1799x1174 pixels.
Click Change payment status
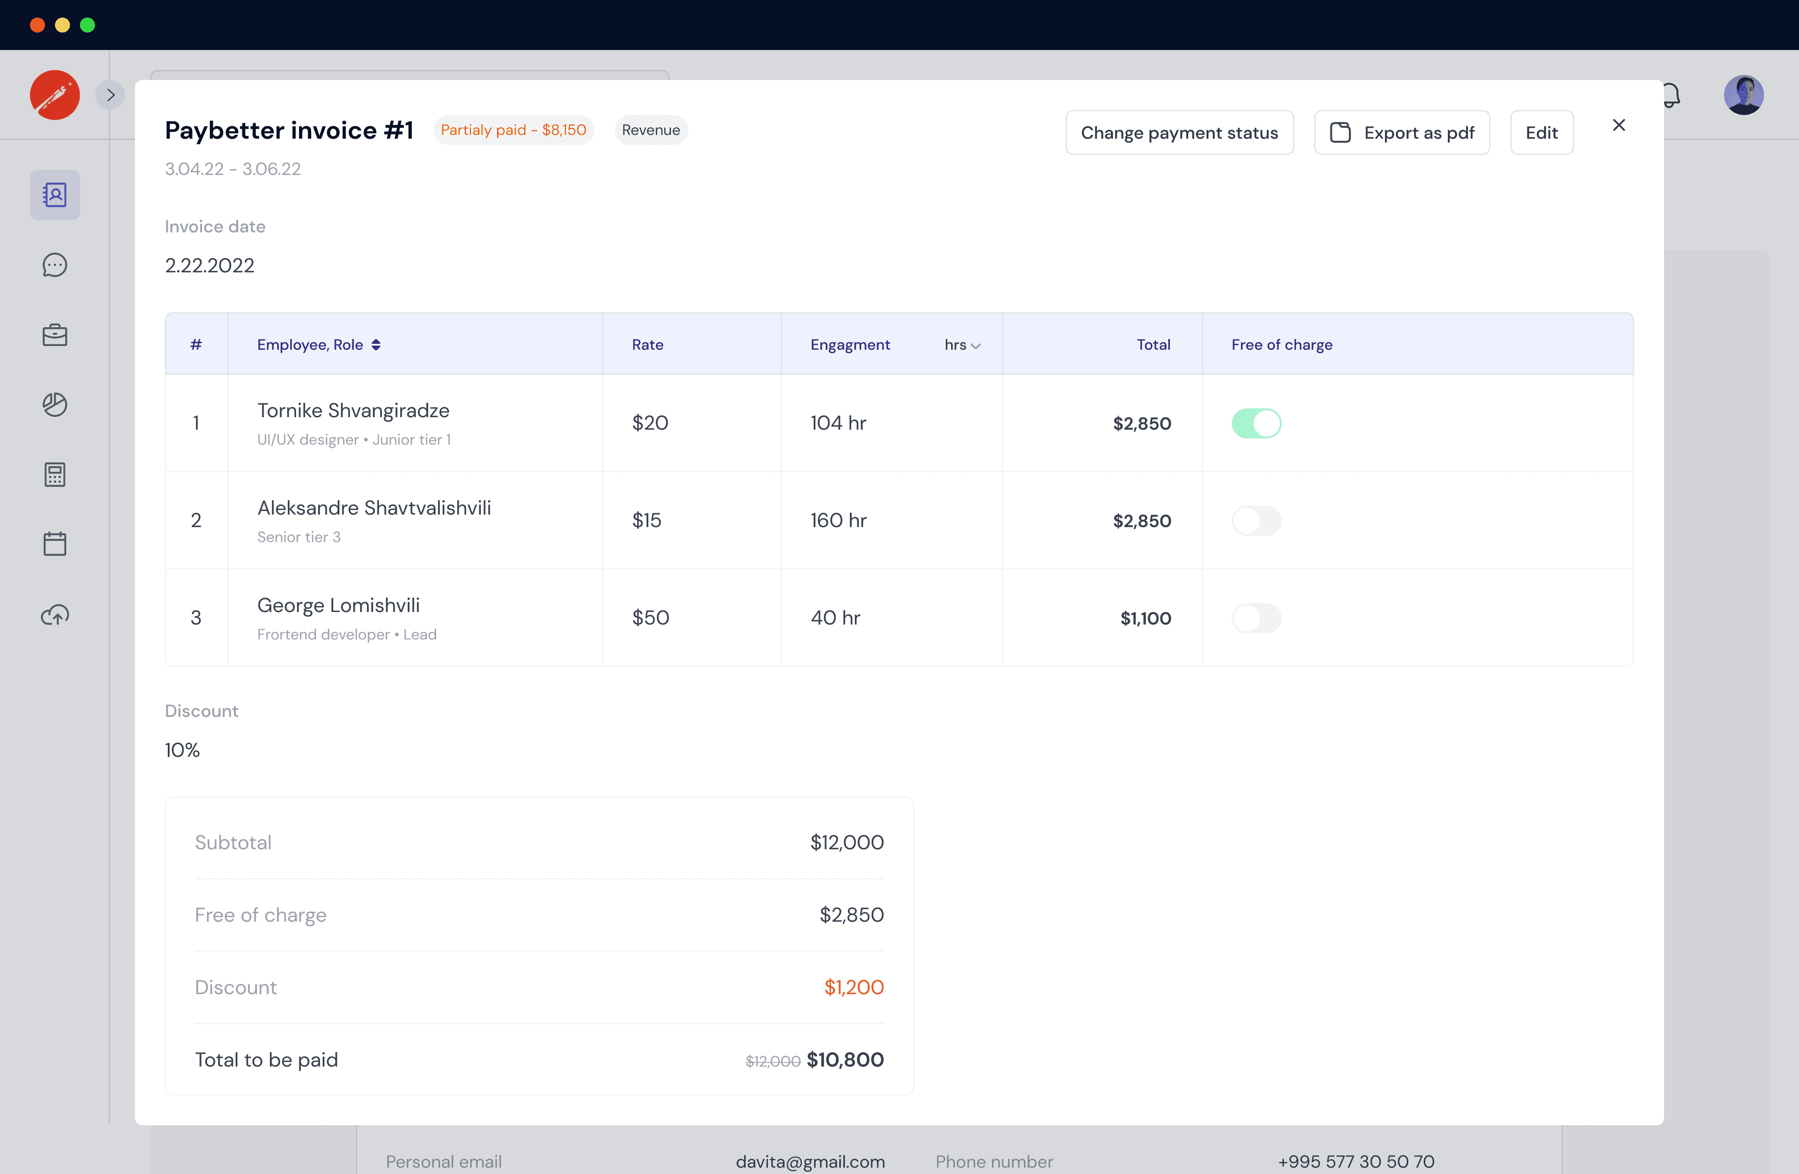1179,132
